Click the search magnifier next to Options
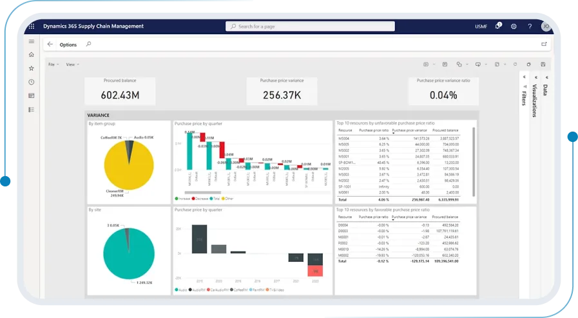 click(88, 45)
